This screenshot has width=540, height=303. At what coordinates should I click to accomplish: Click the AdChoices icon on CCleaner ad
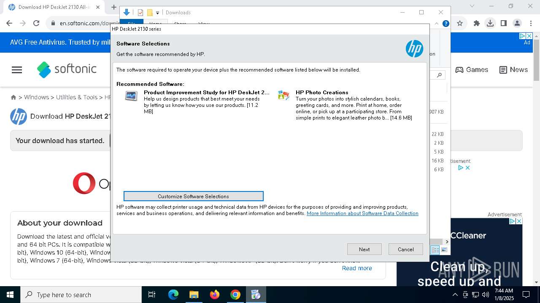pyautogui.click(x=512, y=221)
